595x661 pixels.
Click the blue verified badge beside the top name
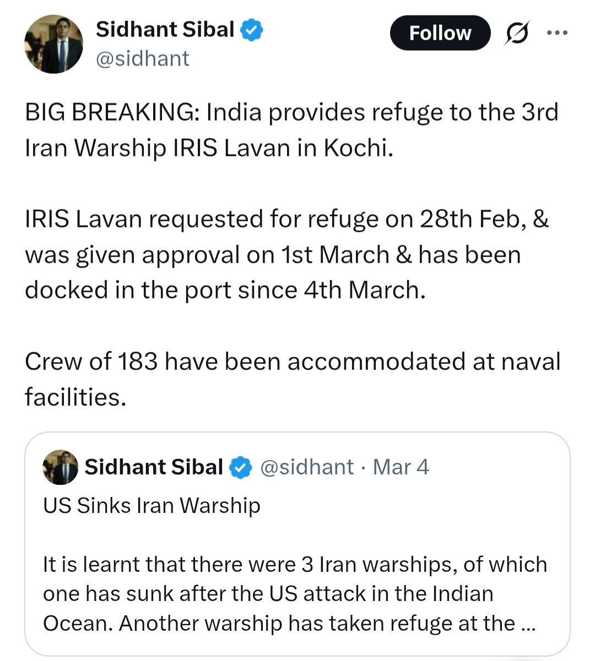pyautogui.click(x=252, y=30)
